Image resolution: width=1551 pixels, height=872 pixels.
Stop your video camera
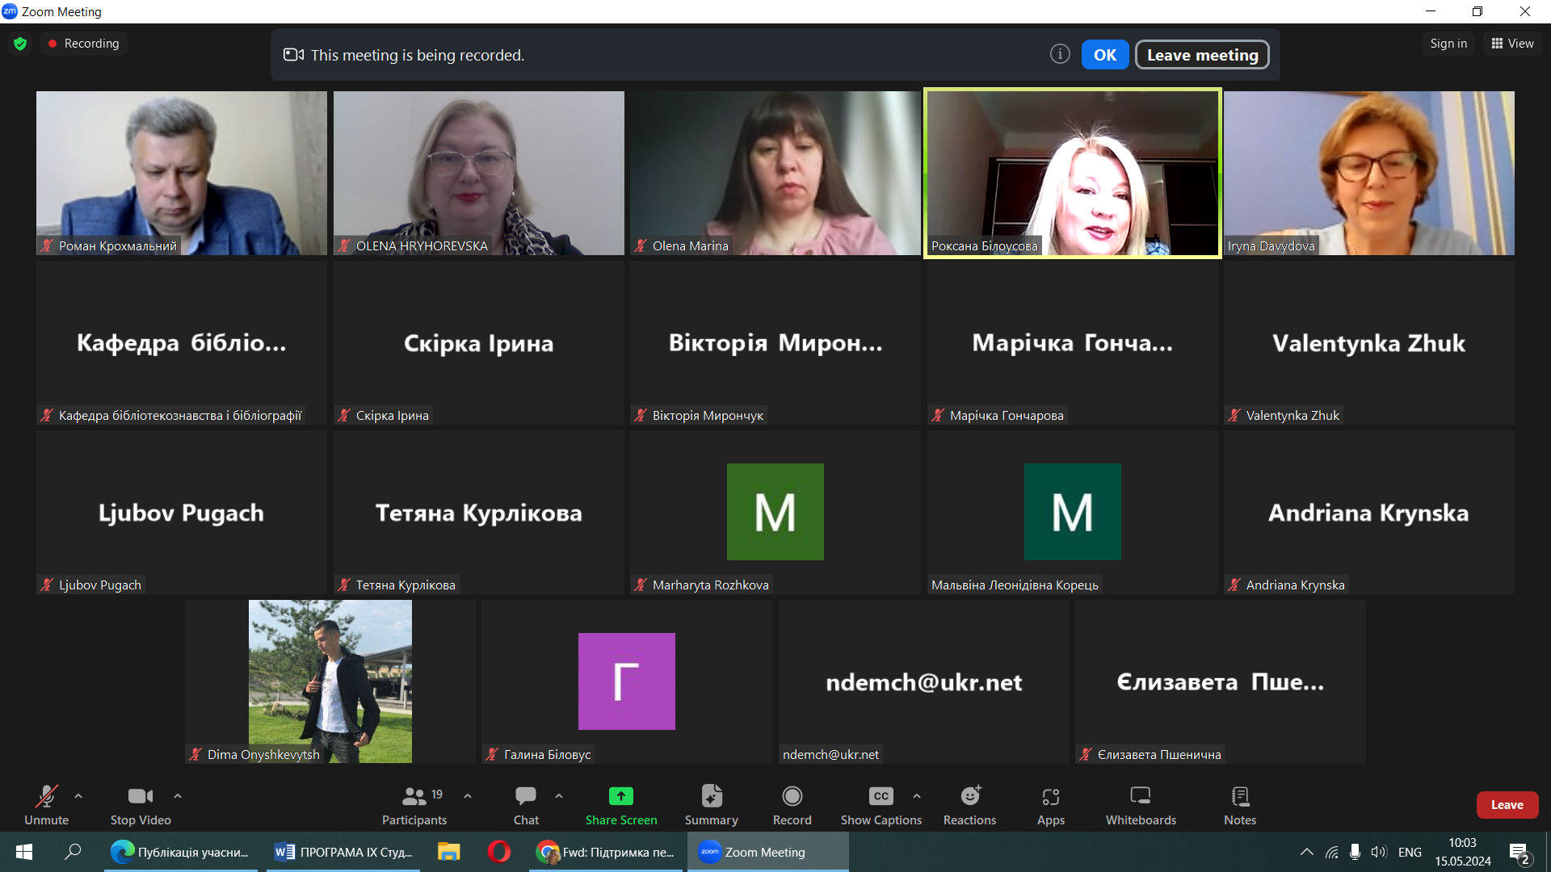[x=141, y=805]
